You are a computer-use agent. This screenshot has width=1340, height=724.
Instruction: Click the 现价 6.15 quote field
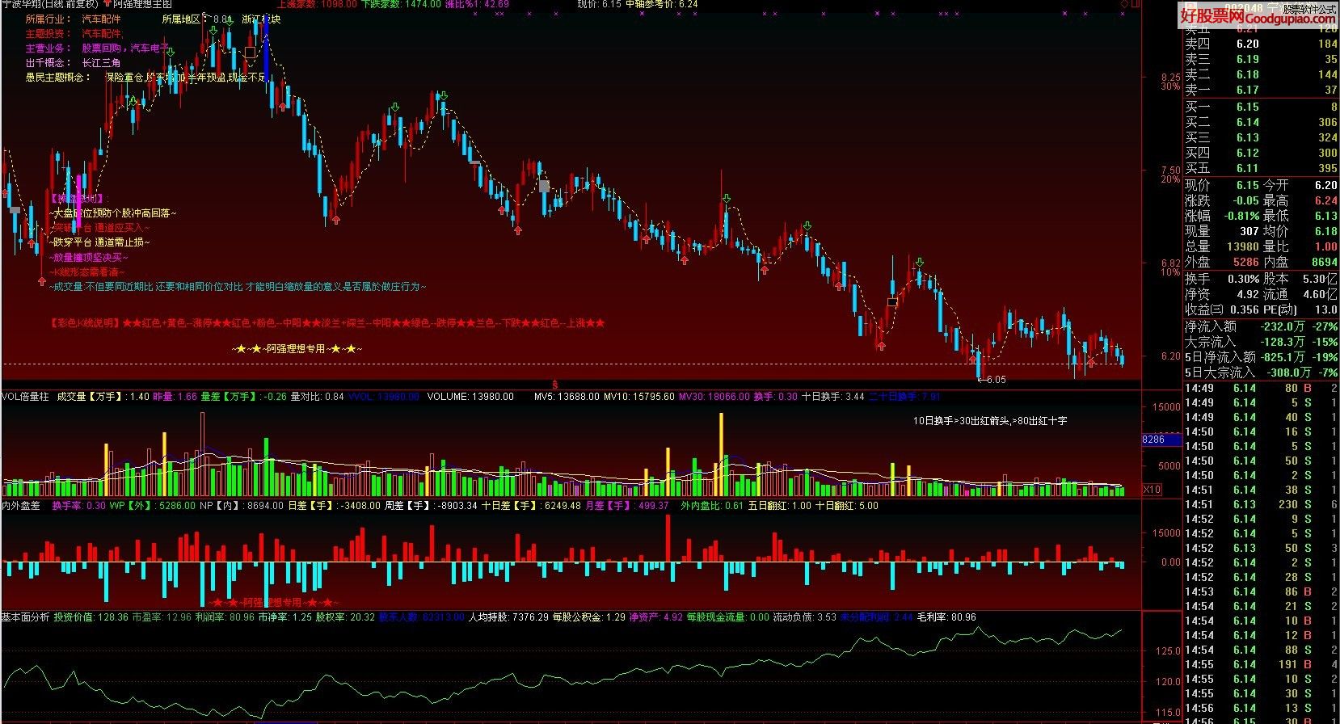tap(1223, 186)
